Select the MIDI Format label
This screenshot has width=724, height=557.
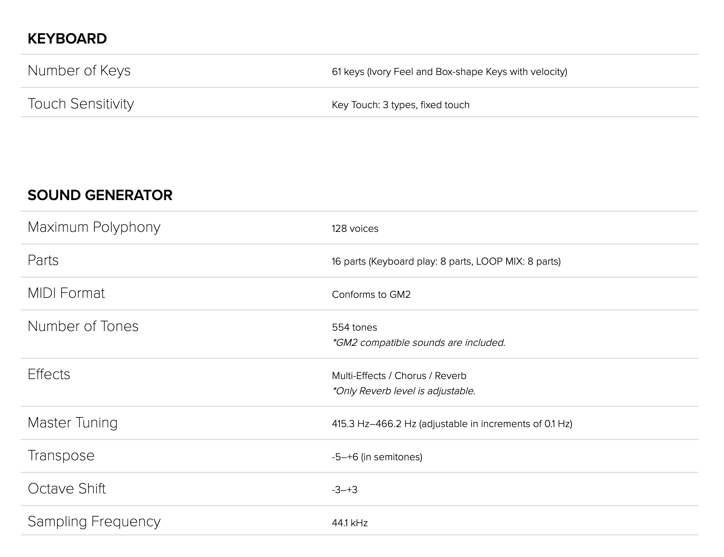point(66,293)
